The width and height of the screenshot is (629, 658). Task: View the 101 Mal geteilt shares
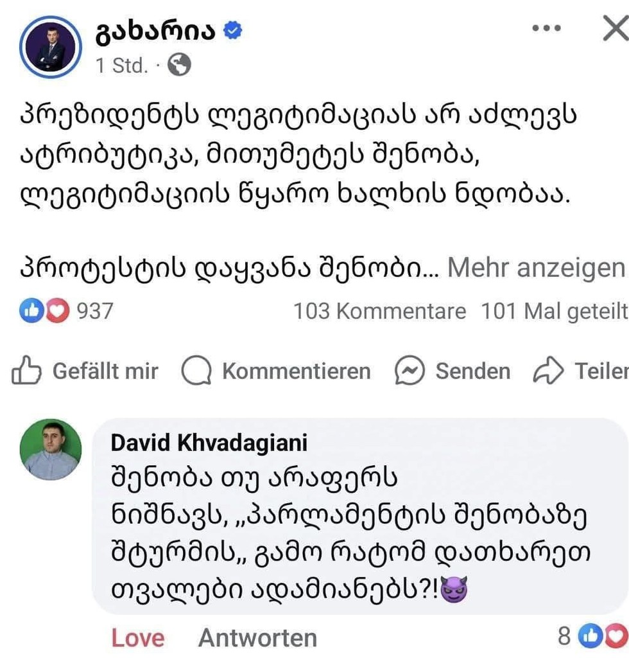[555, 312]
